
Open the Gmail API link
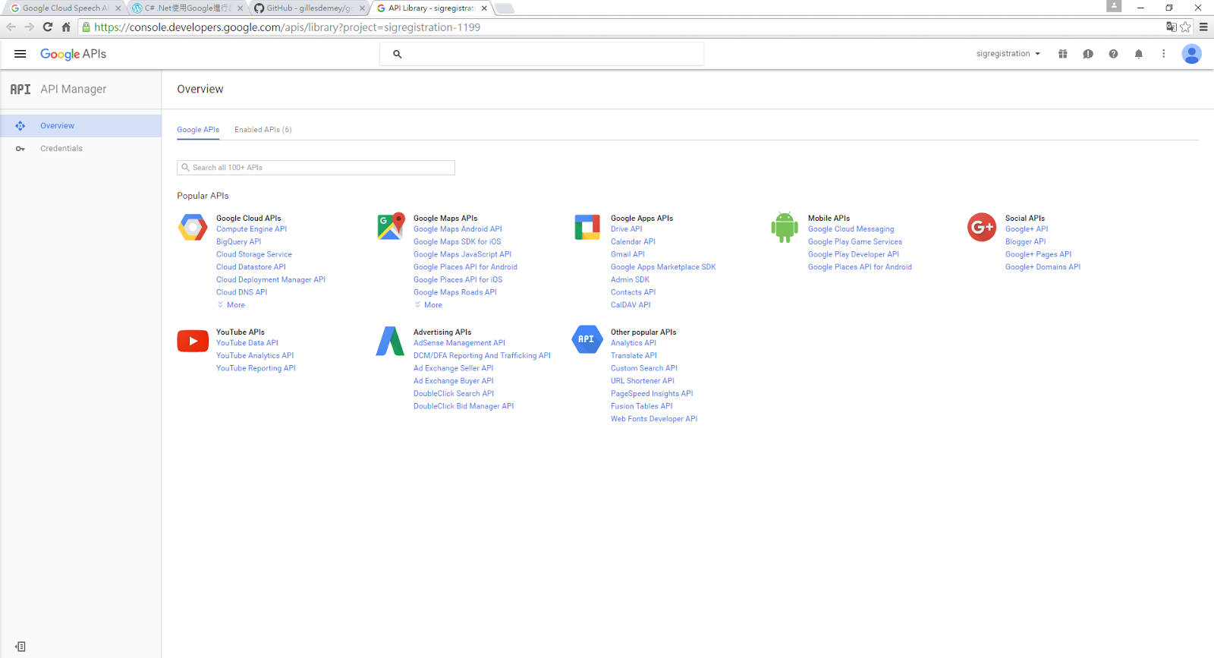click(x=627, y=254)
